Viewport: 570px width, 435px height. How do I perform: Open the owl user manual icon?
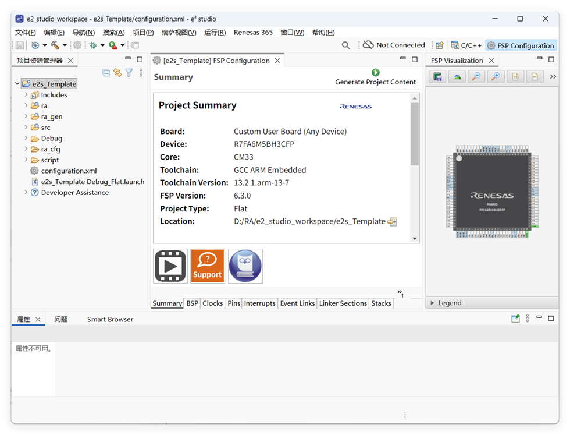(245, 266)
